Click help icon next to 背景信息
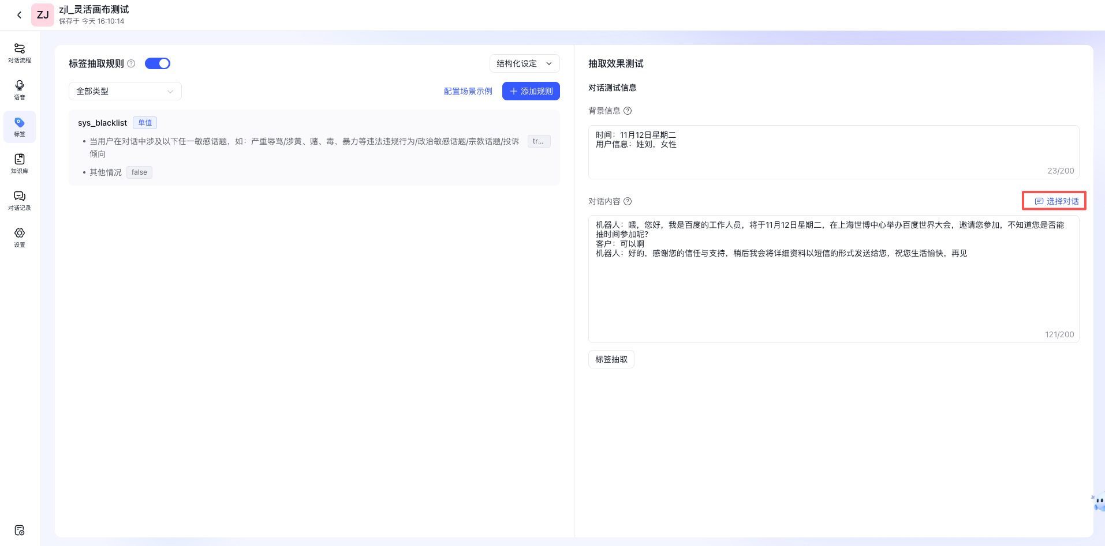The height and width of the screenshot is (546, 1105). point(628,111)
